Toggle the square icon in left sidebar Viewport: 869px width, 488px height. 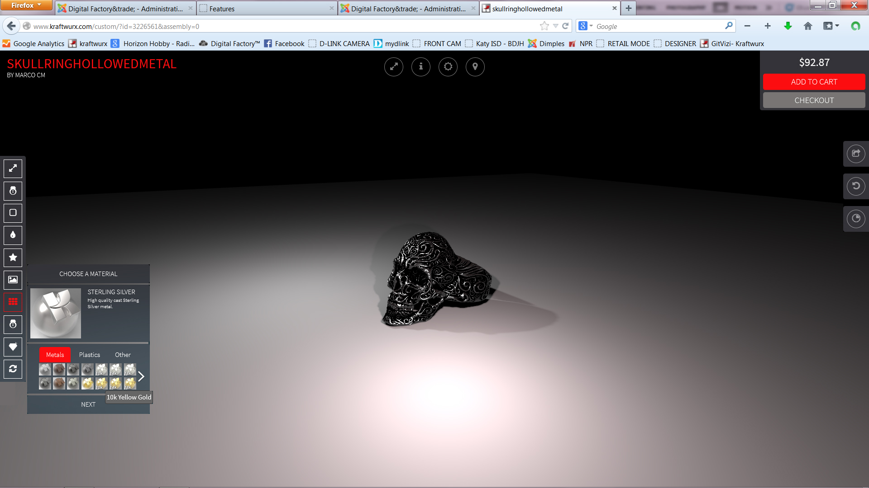(13, 213)
